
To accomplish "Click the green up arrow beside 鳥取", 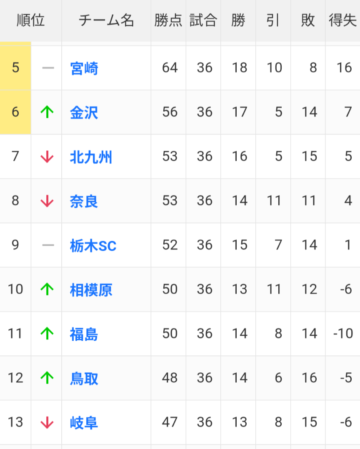I will coord(47,378).
